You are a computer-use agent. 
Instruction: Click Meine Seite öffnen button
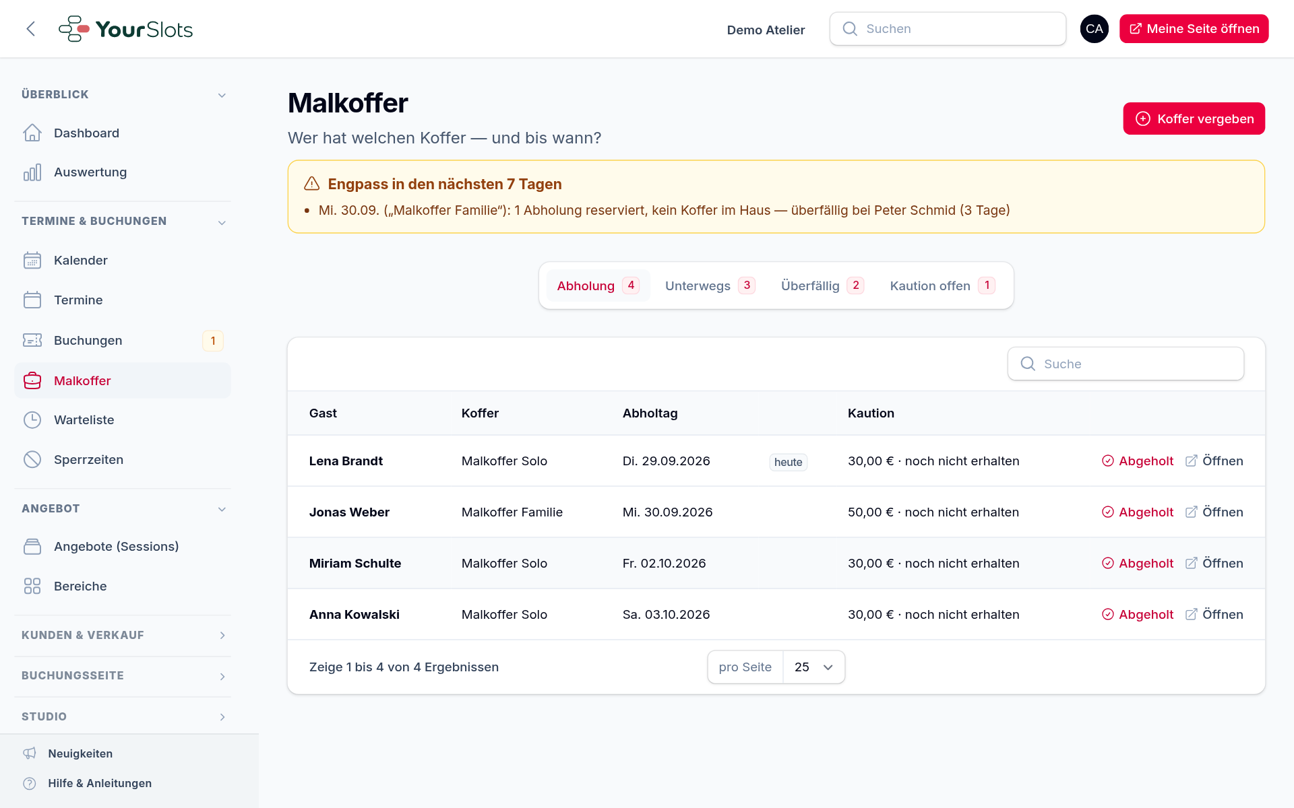1194,29
